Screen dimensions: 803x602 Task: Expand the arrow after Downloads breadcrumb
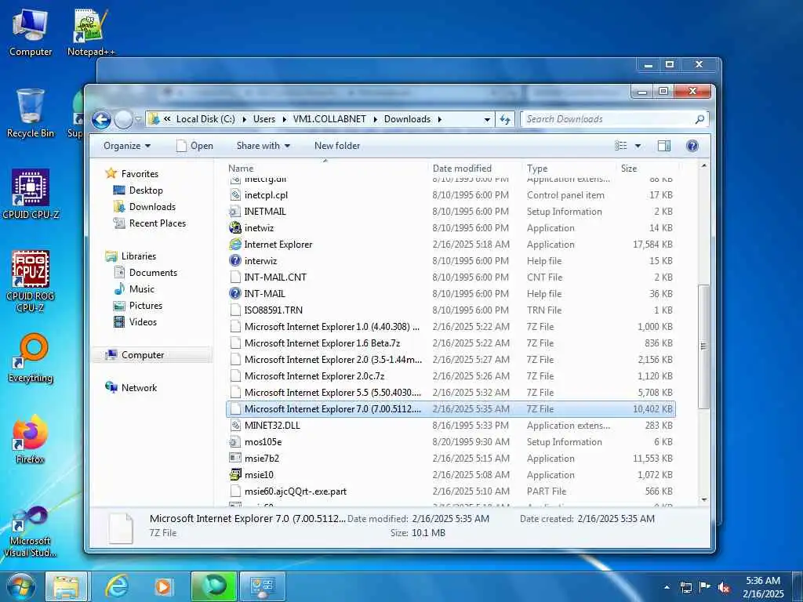[x=439, y=119]
